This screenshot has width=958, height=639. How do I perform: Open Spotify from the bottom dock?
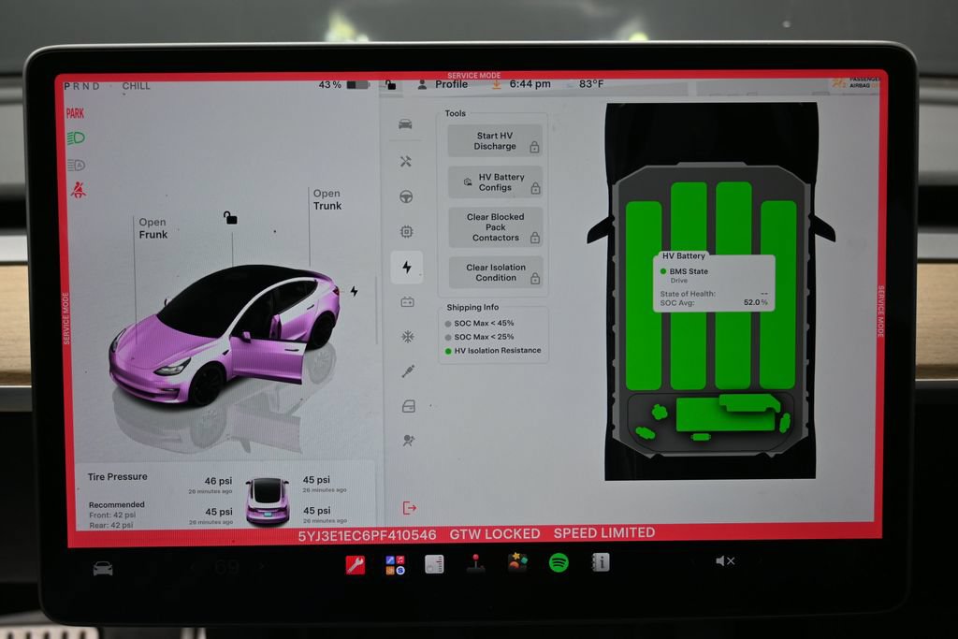point(559,562)
